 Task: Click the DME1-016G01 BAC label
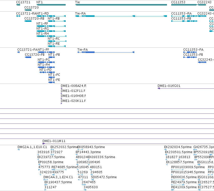(169, 86)
